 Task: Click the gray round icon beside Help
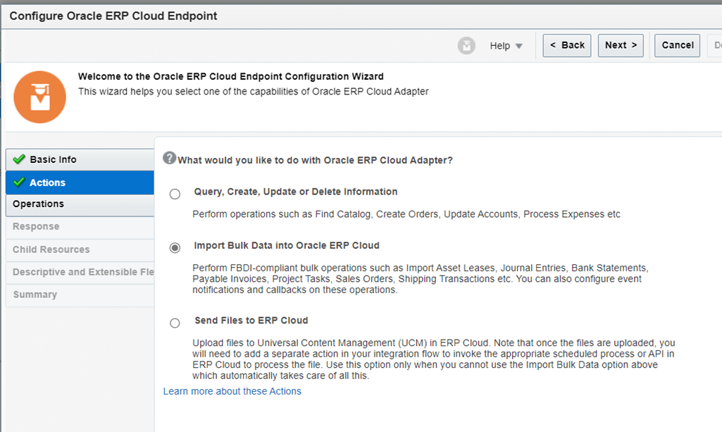466,46
